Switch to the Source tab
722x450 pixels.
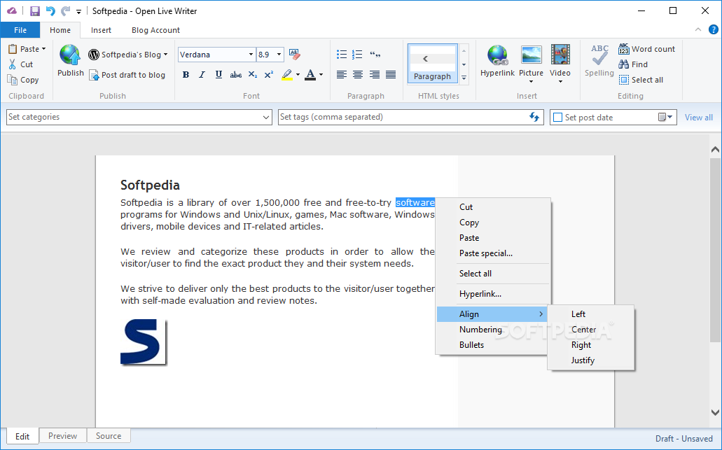tap(109, 436)
